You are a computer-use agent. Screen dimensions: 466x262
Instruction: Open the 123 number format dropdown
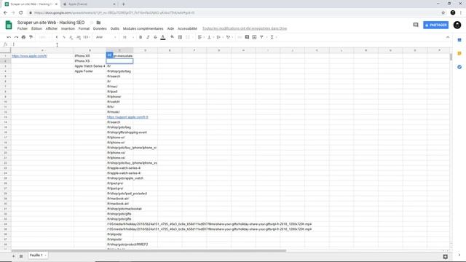tap(87, 37)
